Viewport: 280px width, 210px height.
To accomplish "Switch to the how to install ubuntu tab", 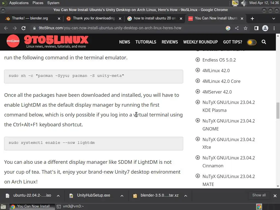I will 155,18.
